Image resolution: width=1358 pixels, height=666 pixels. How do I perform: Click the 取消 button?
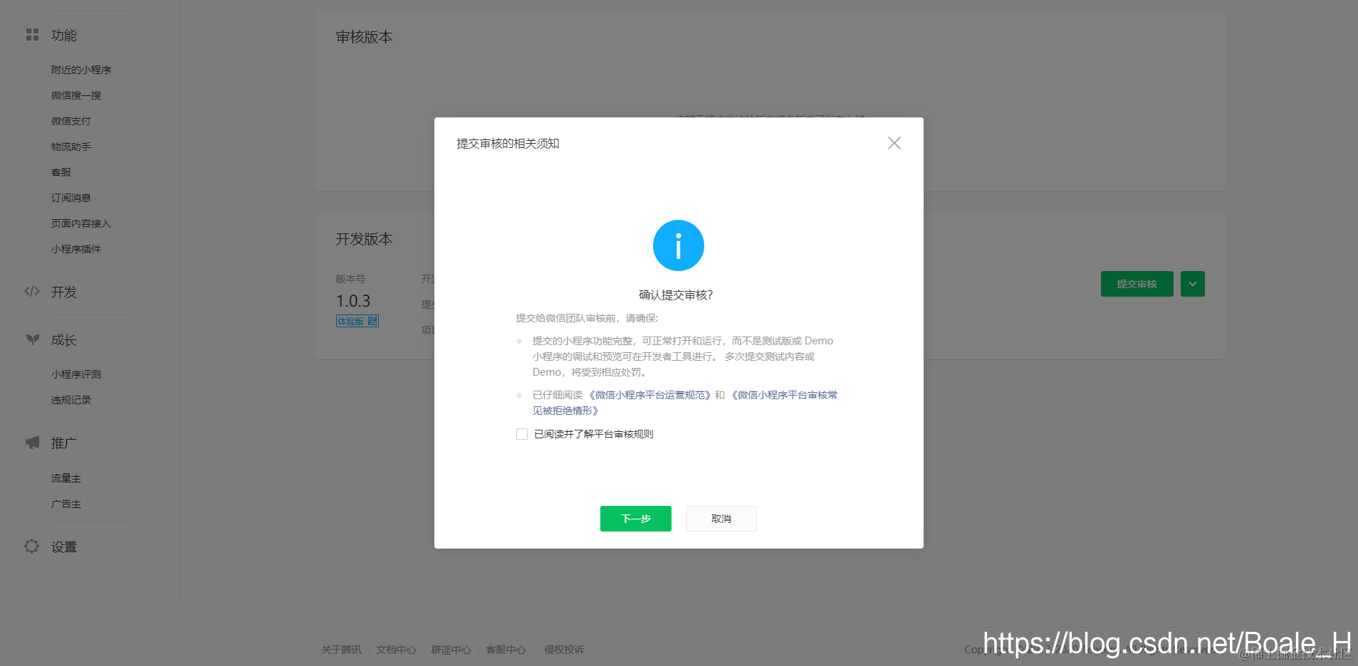(721, 518)
